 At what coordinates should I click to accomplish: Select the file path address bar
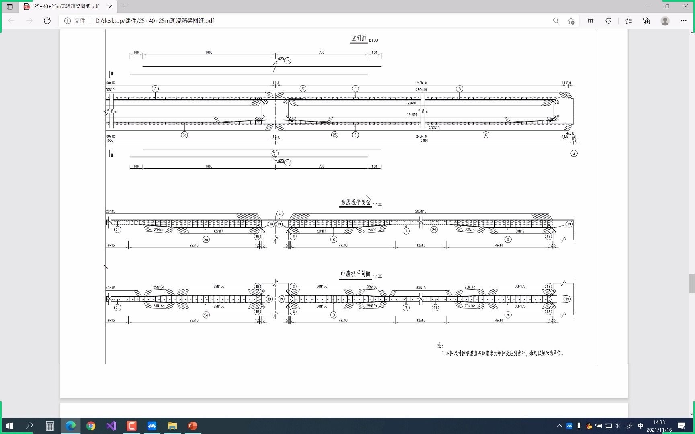[154, 20]
